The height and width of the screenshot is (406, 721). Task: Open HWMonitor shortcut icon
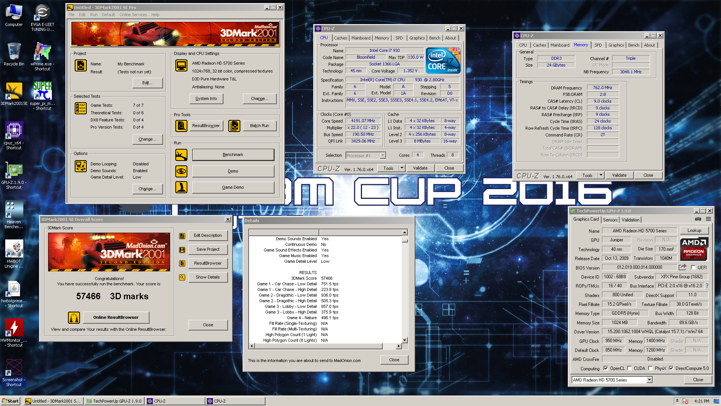[x=14, y=333]
